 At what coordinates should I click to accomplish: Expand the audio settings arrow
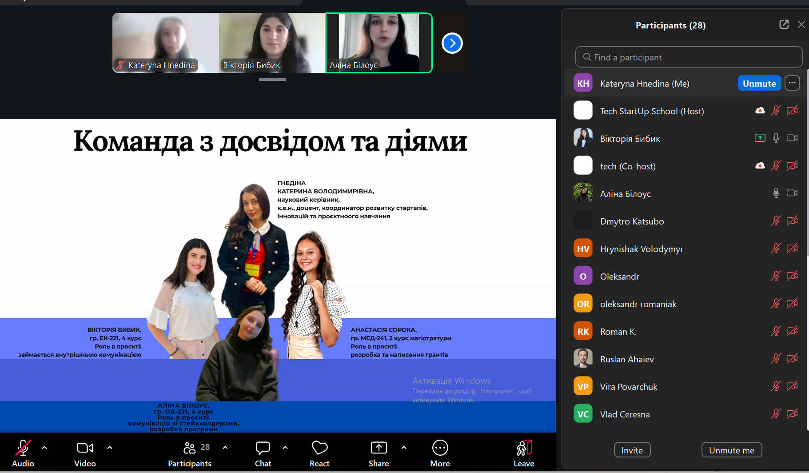(x=44, y=448)
